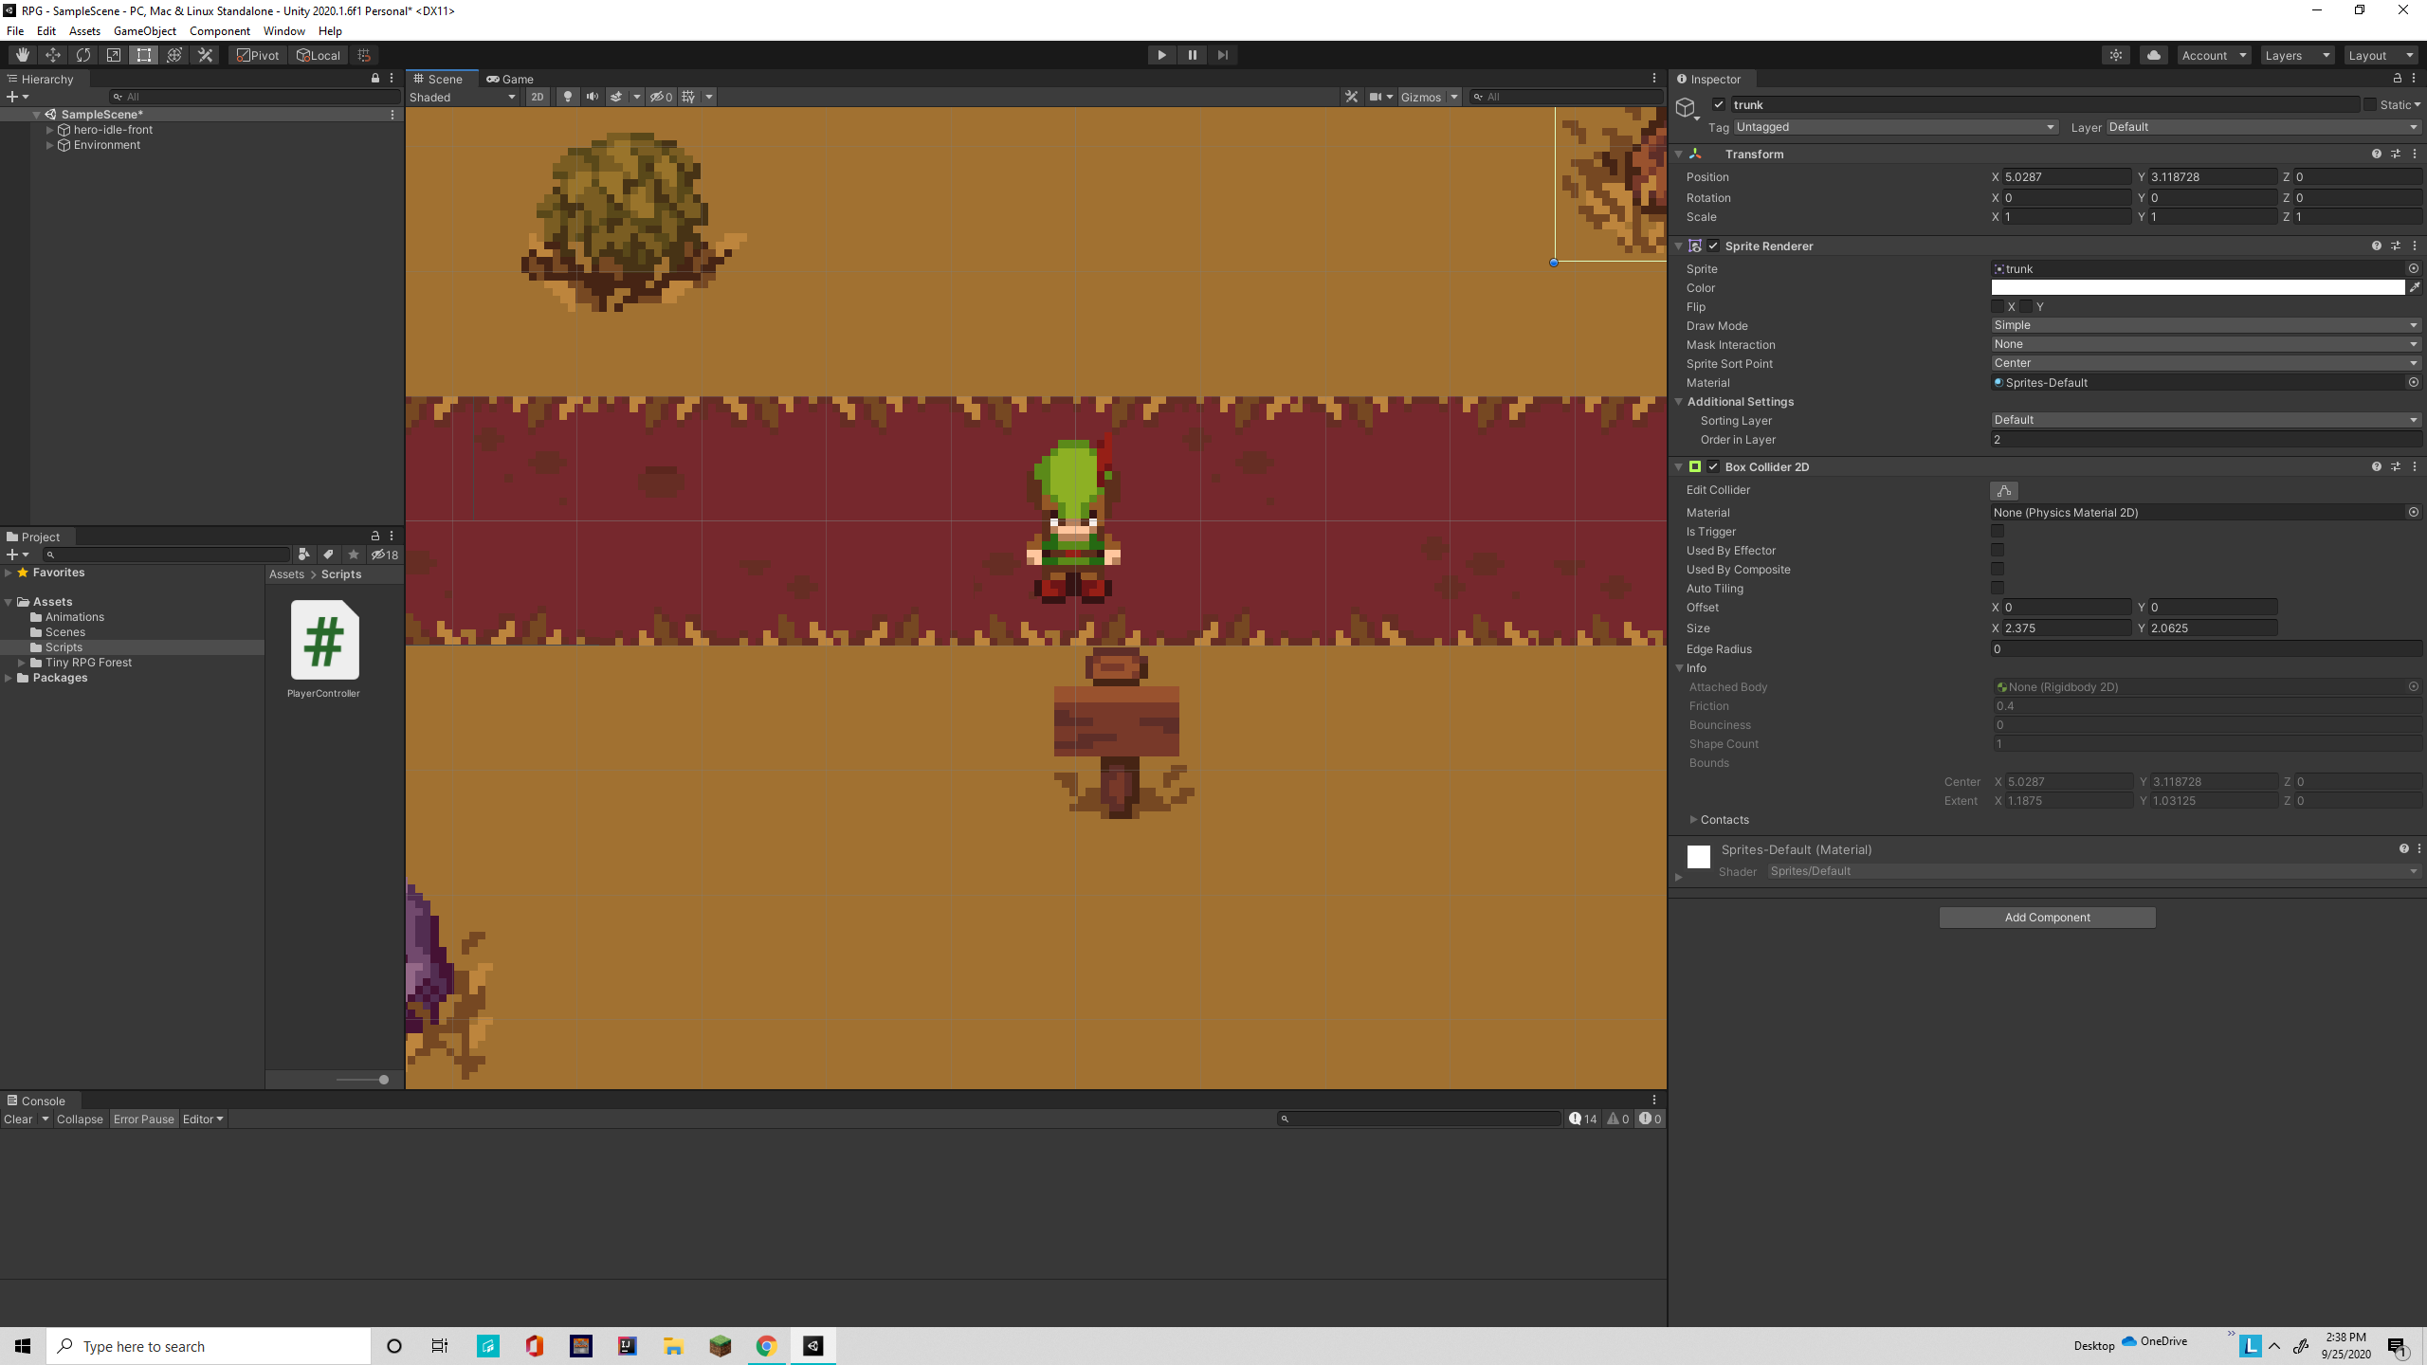The width and height of the screenshot is (2427, 1365).
Task: Expand hero-idle-front in Hierarchy
Action: tap(49, 130)
